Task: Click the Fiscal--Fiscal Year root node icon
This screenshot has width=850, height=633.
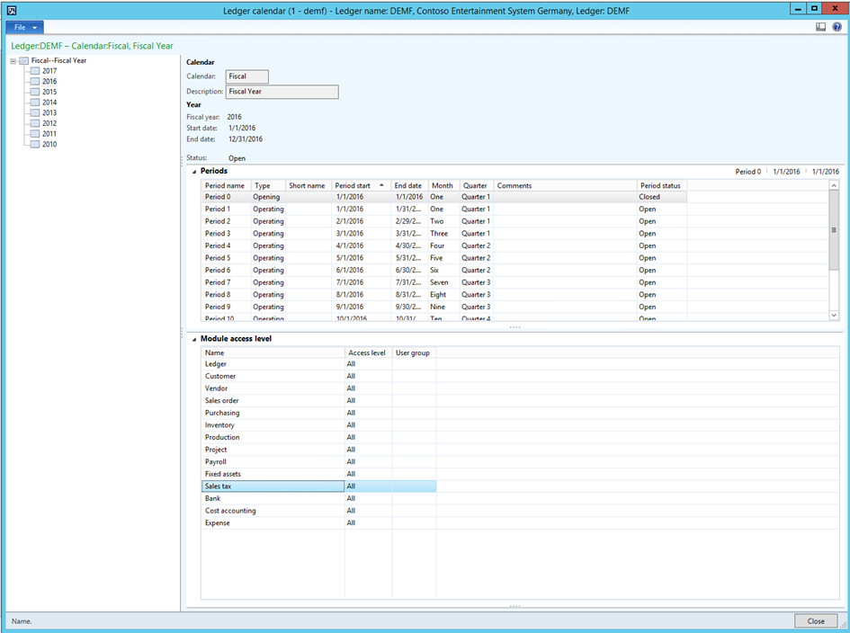Action: [23, 60]
